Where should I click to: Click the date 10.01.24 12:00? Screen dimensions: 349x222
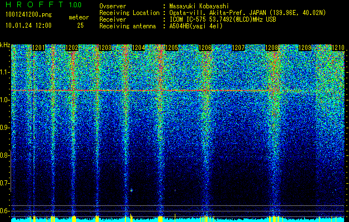tap(28, 26)
